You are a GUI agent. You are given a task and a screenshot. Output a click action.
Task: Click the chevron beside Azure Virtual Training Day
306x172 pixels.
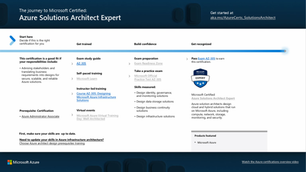(72, 115)
